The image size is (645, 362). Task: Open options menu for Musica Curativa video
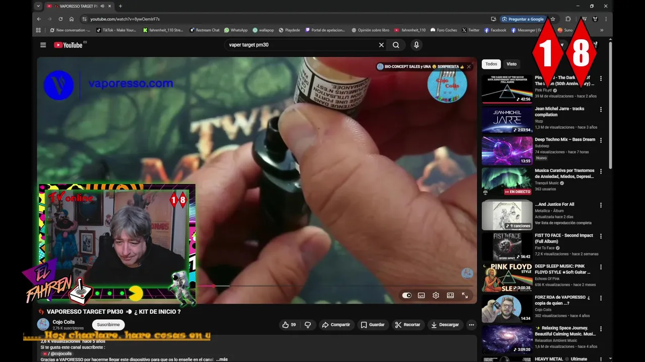601,171
